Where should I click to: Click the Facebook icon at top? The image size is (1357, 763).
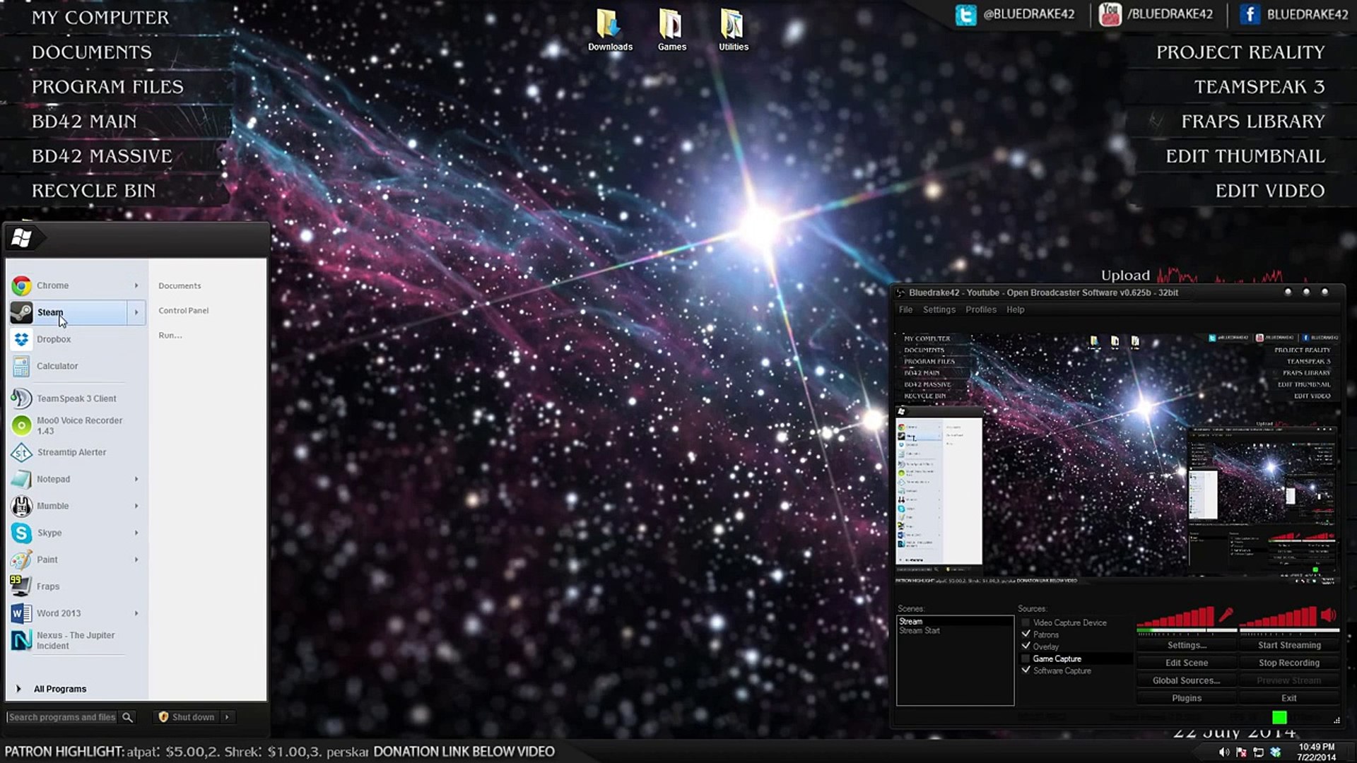point(1250,14)
